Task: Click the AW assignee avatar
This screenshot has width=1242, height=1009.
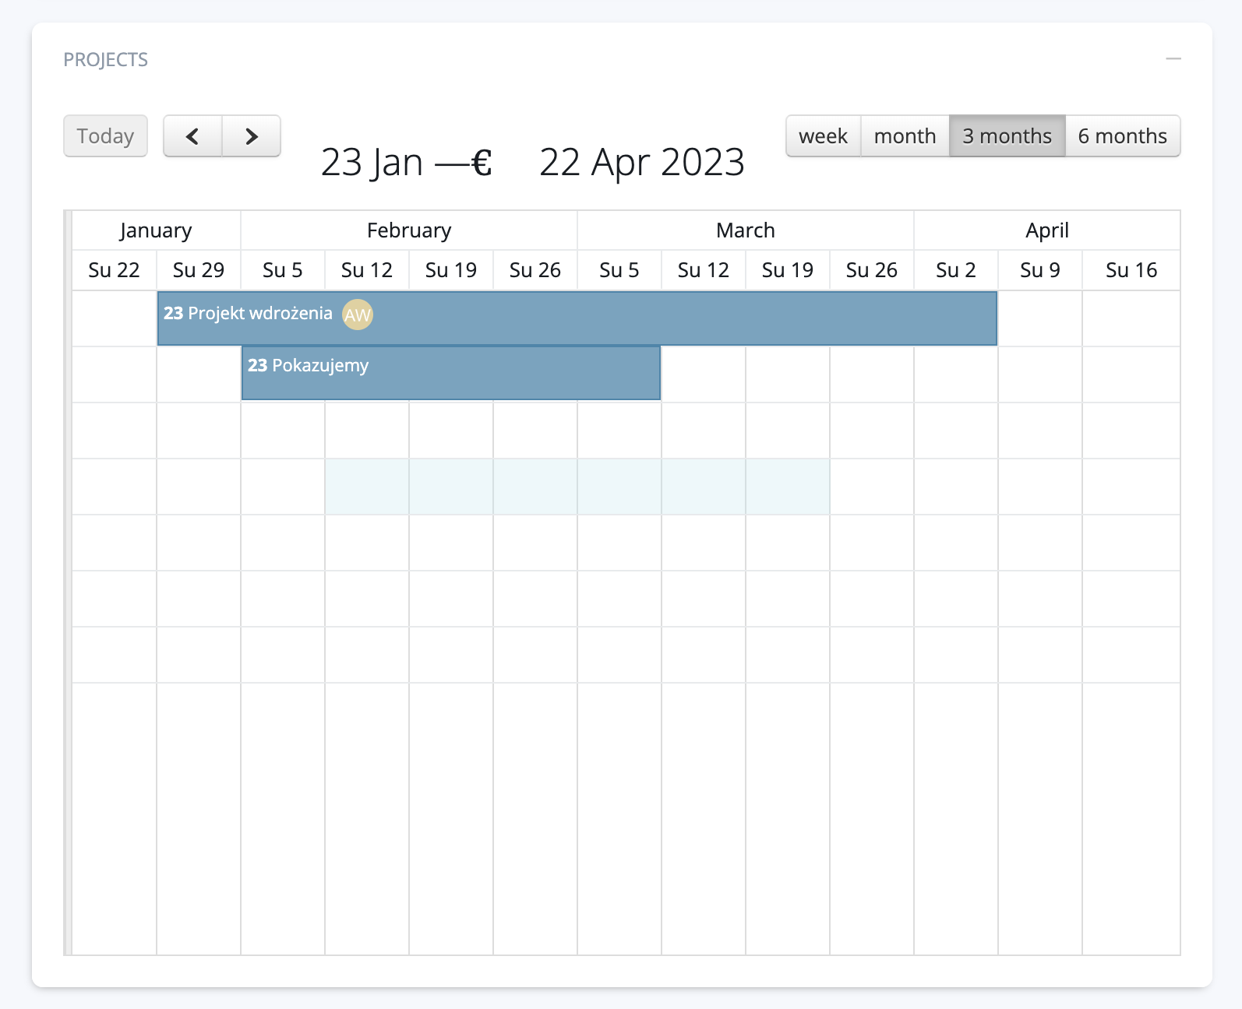Action: [358, 315]
